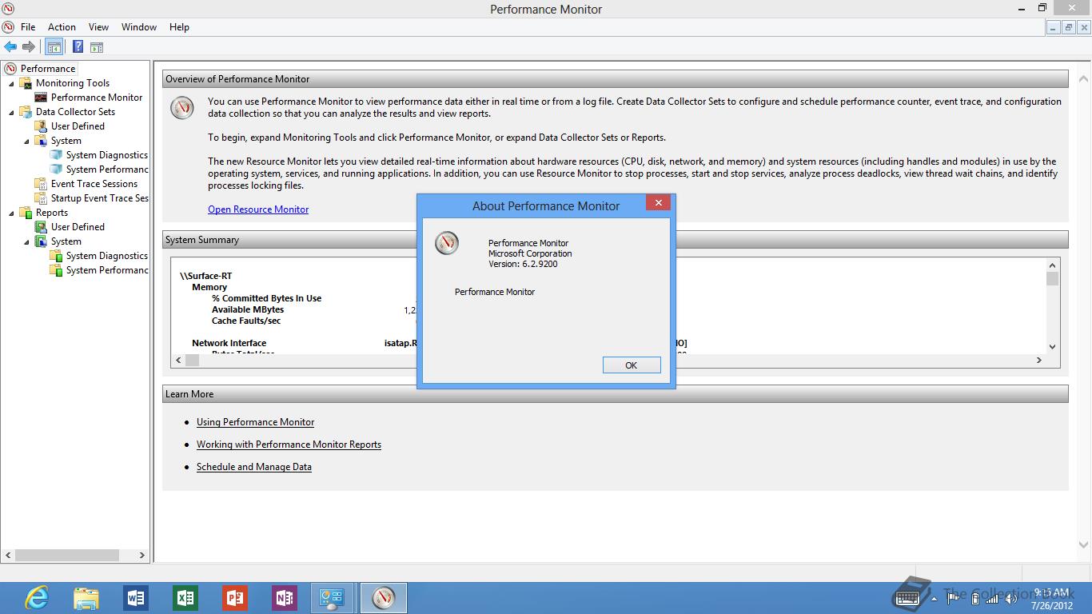Click the Back arrow in the toolbar
The width and height of the screenshot is (1092, 614).
pyautogui.click(x=10, y=47)
